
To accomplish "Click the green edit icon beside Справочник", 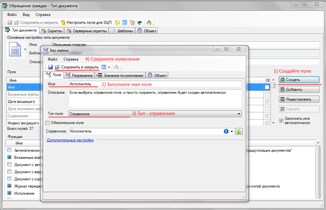I will 239,131.
